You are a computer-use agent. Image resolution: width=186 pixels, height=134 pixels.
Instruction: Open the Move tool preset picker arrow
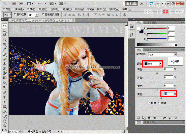(x=10, y=15)
